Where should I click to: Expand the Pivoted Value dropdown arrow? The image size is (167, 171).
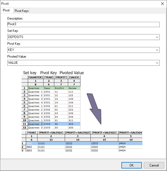[x=157, y=63]
